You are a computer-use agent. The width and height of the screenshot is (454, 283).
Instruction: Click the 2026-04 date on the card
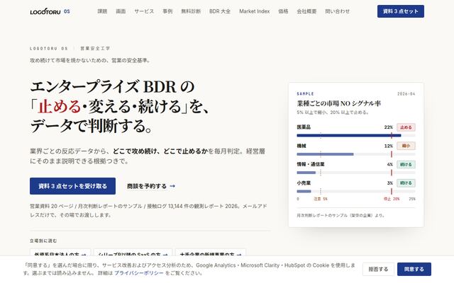406,94
